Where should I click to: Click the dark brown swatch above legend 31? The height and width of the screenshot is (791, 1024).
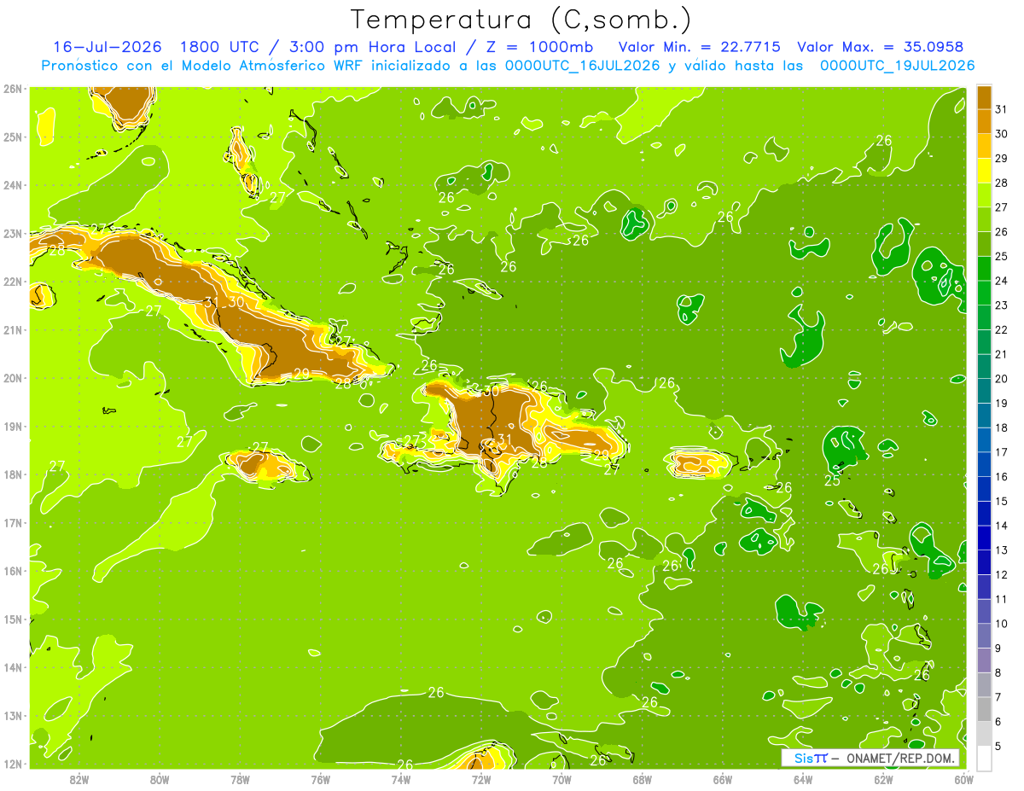(984, 97)
